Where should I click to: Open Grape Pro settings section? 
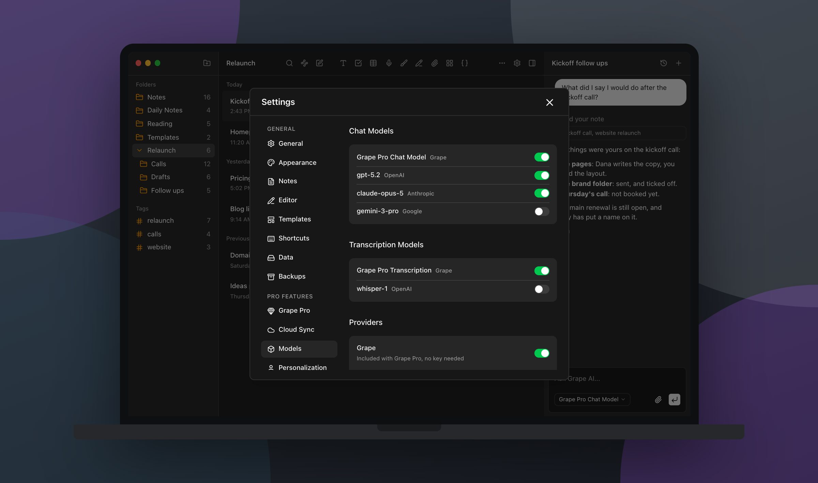click(299, 310)
